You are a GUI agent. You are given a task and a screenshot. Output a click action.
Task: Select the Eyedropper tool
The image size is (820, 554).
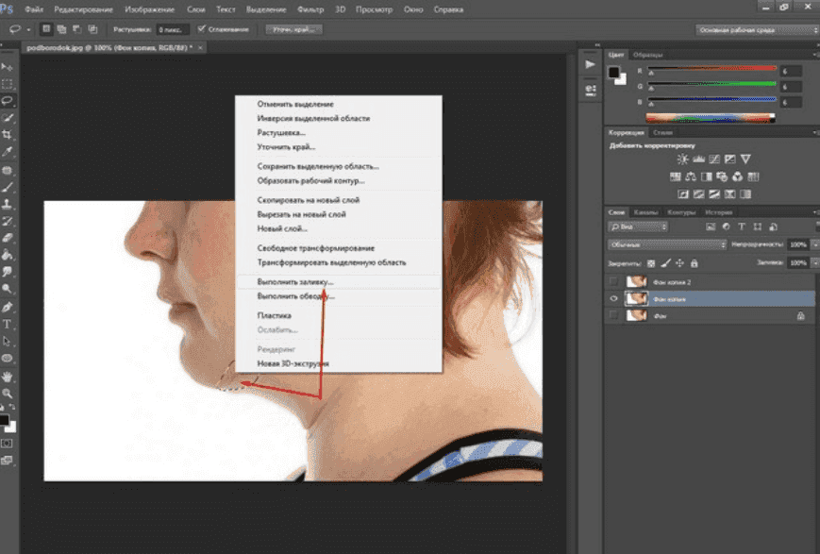click(8, 152)
